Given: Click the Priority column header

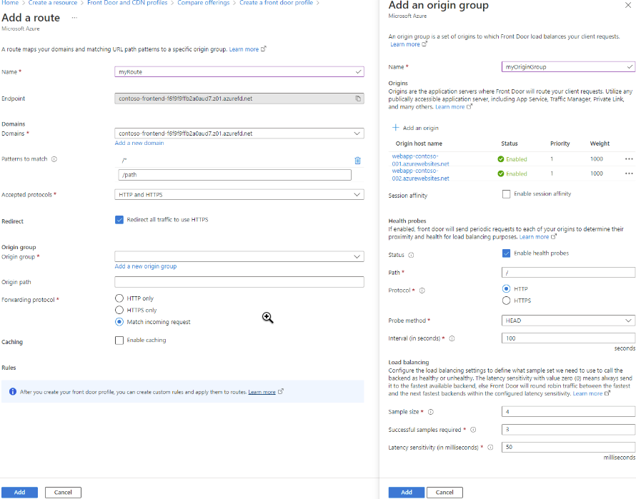Looking at the screenshot, I should [560, 143].
